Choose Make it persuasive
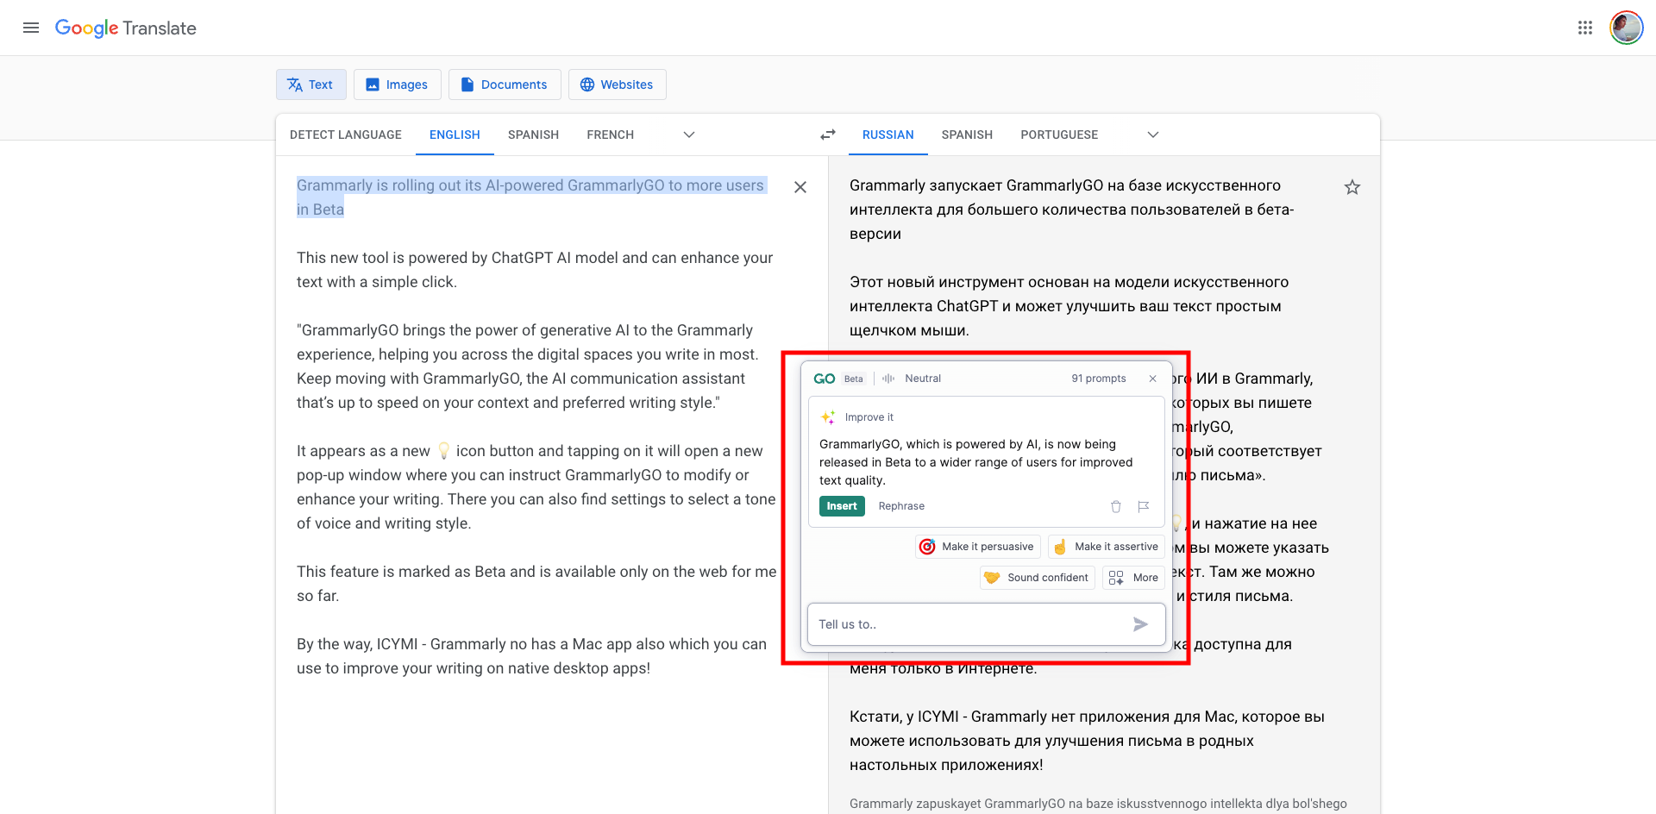Image resolution: width=1656 pixels, height=814 pixels. 978,547
